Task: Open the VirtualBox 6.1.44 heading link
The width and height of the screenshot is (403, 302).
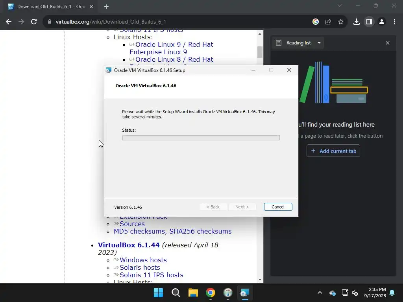Action: click(129, 245)
